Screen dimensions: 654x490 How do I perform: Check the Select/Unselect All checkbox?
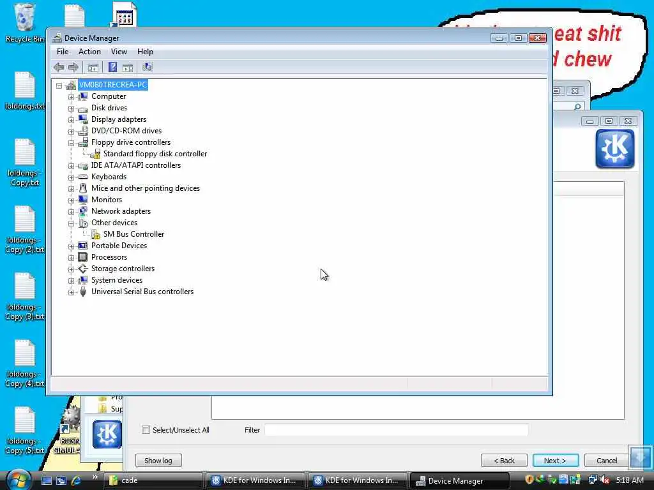click(146, 429)
